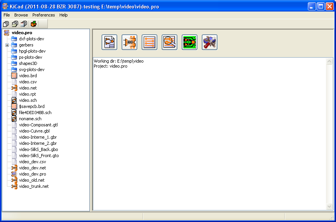Open the Browse menu
Screen dimensions: 336x222
click(21, 15)
